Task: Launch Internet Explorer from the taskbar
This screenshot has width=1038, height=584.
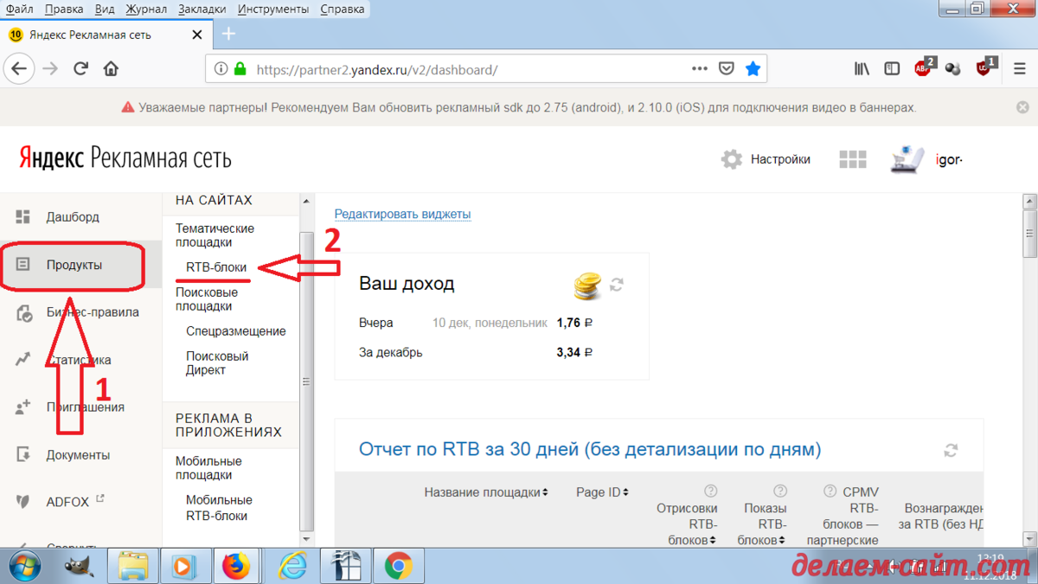Action: coord(293,566)
